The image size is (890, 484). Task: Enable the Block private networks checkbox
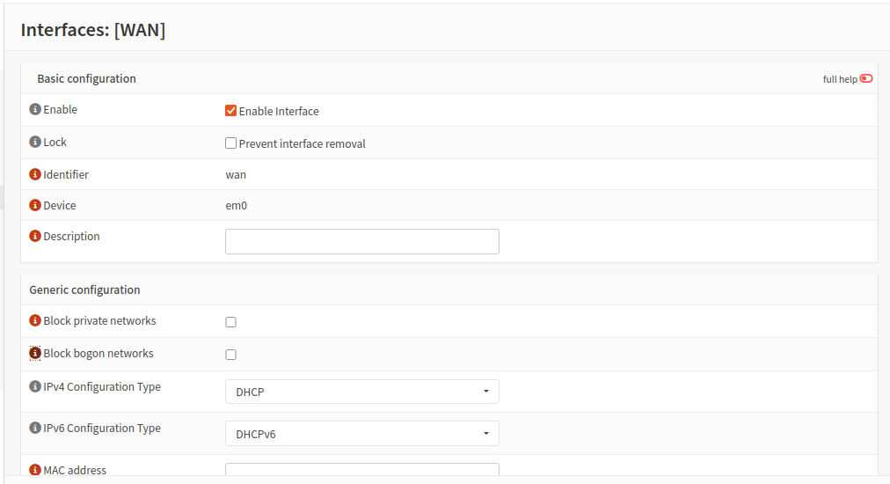pyautogui.click(x=231, y=322)
